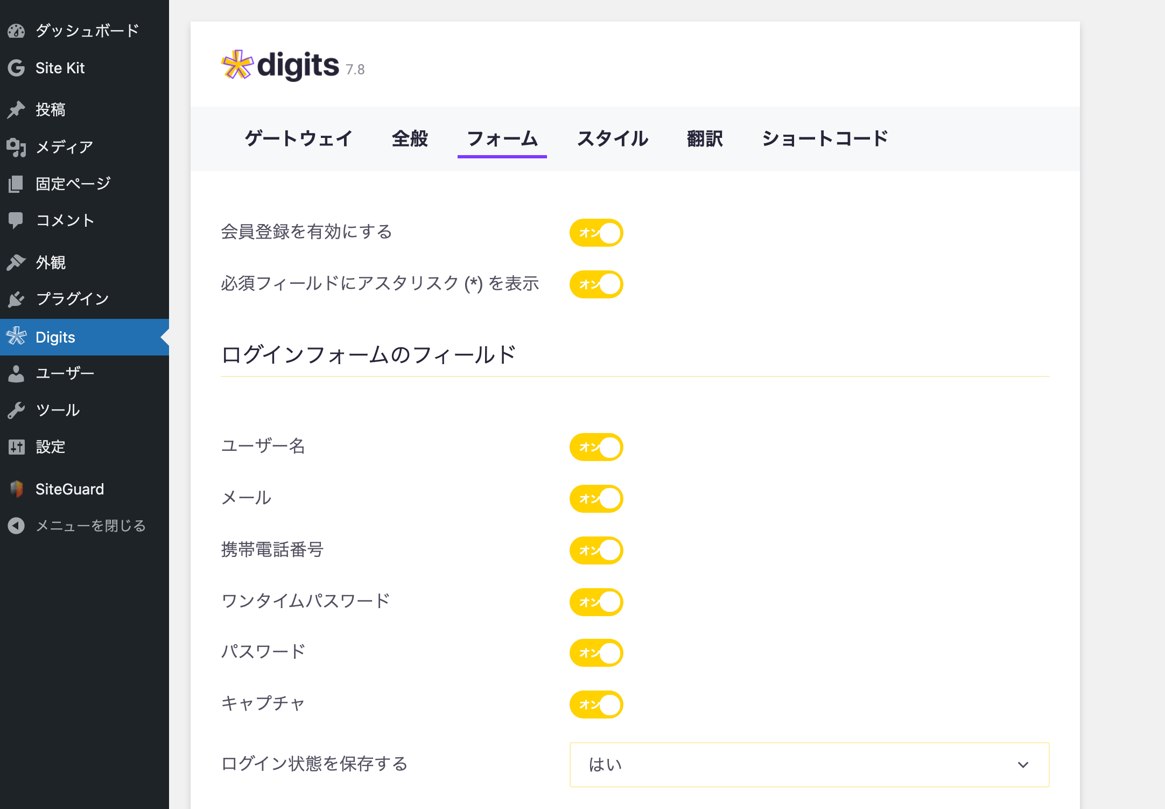Viewport: 1165px width, 809px height.
Task: Open the ユーザー menu
Action: [x=85, y=373]
